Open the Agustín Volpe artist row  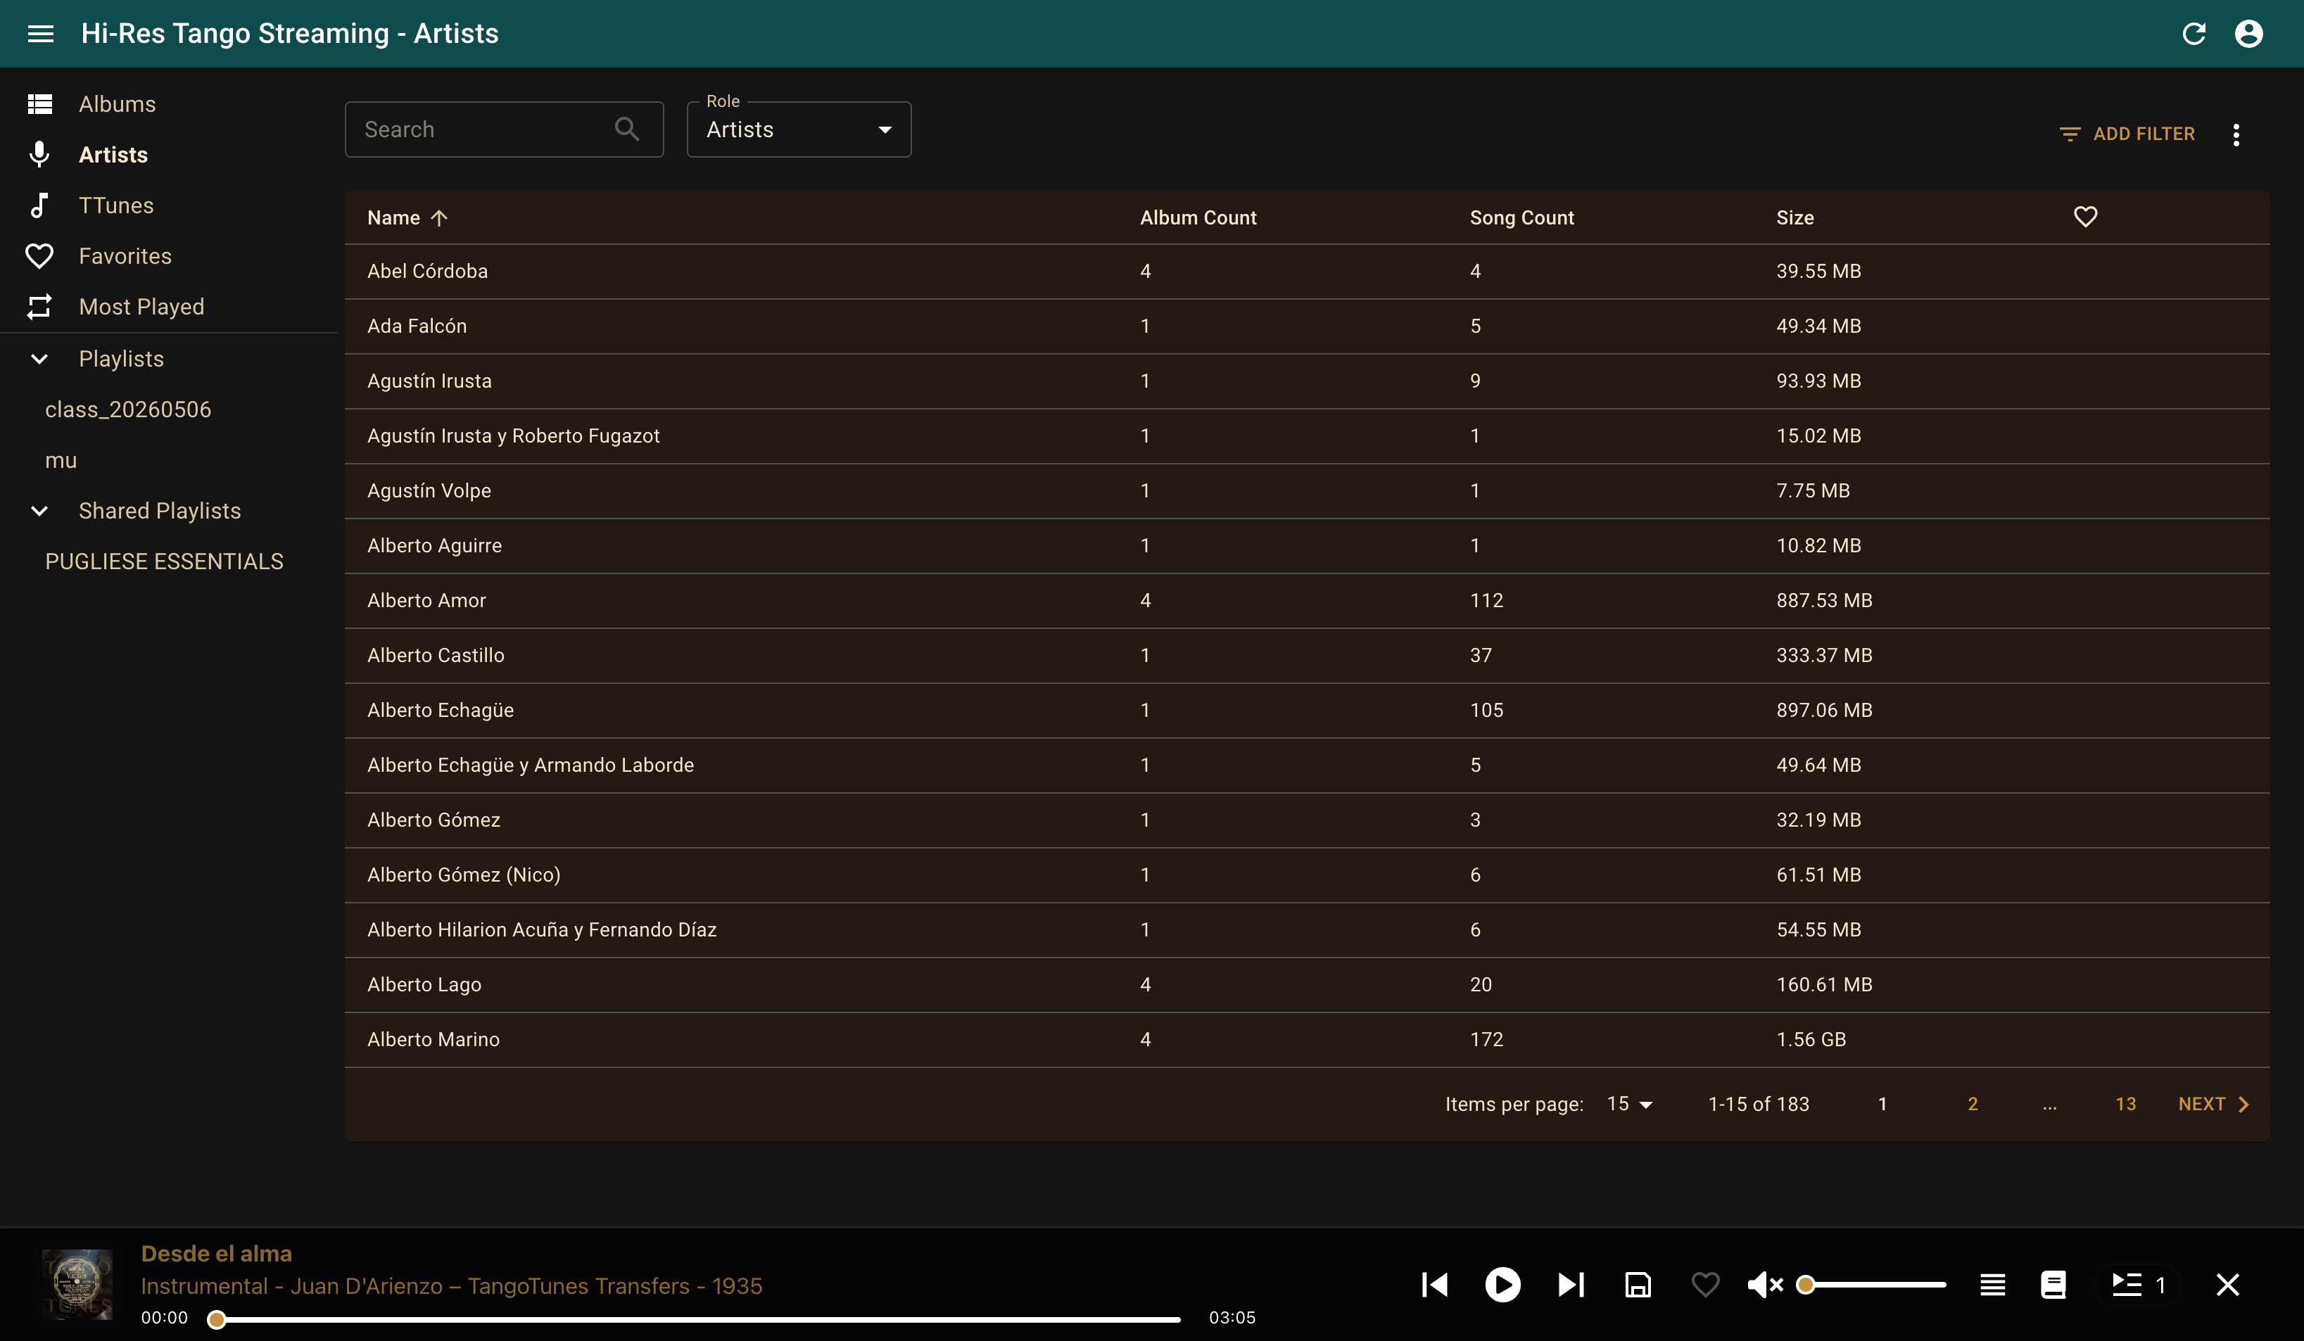(x=1307, y=491)
